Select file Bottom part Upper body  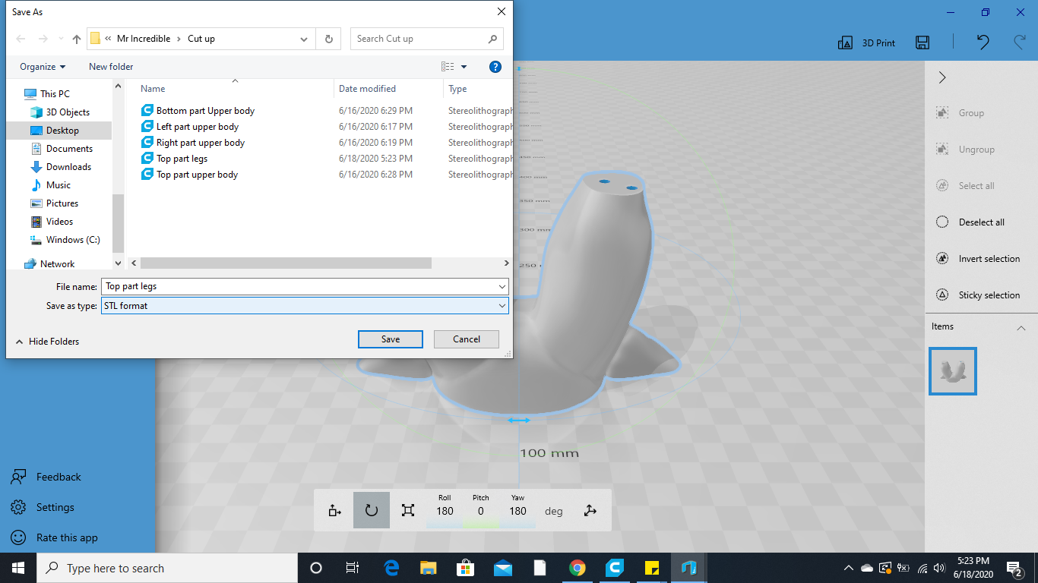[205, 111]
